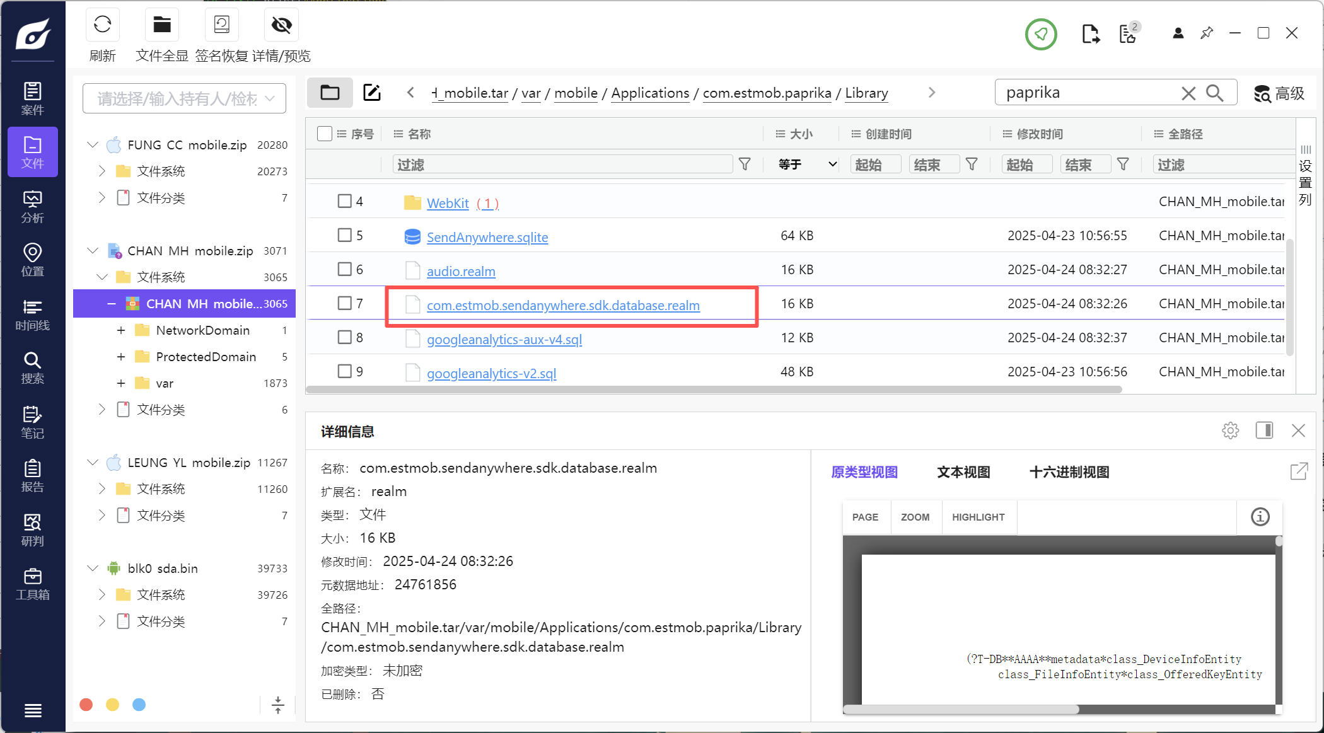Screen dimensions: 1324x733
Task: Open the 分析 analysis section in sidebar
Action: pyautogui.click(x=33, y=207)
